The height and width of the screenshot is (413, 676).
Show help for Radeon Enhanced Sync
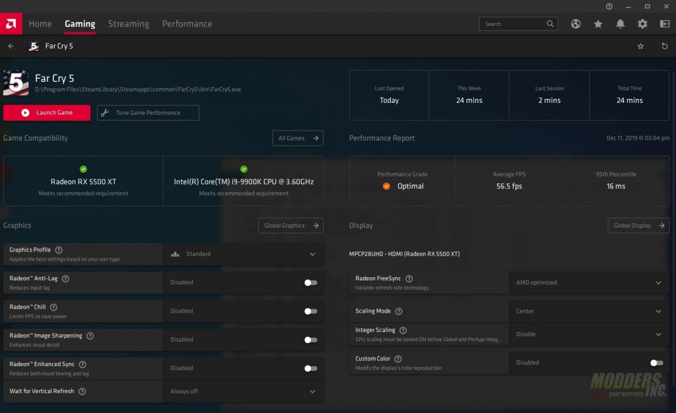tap(83, 364)
